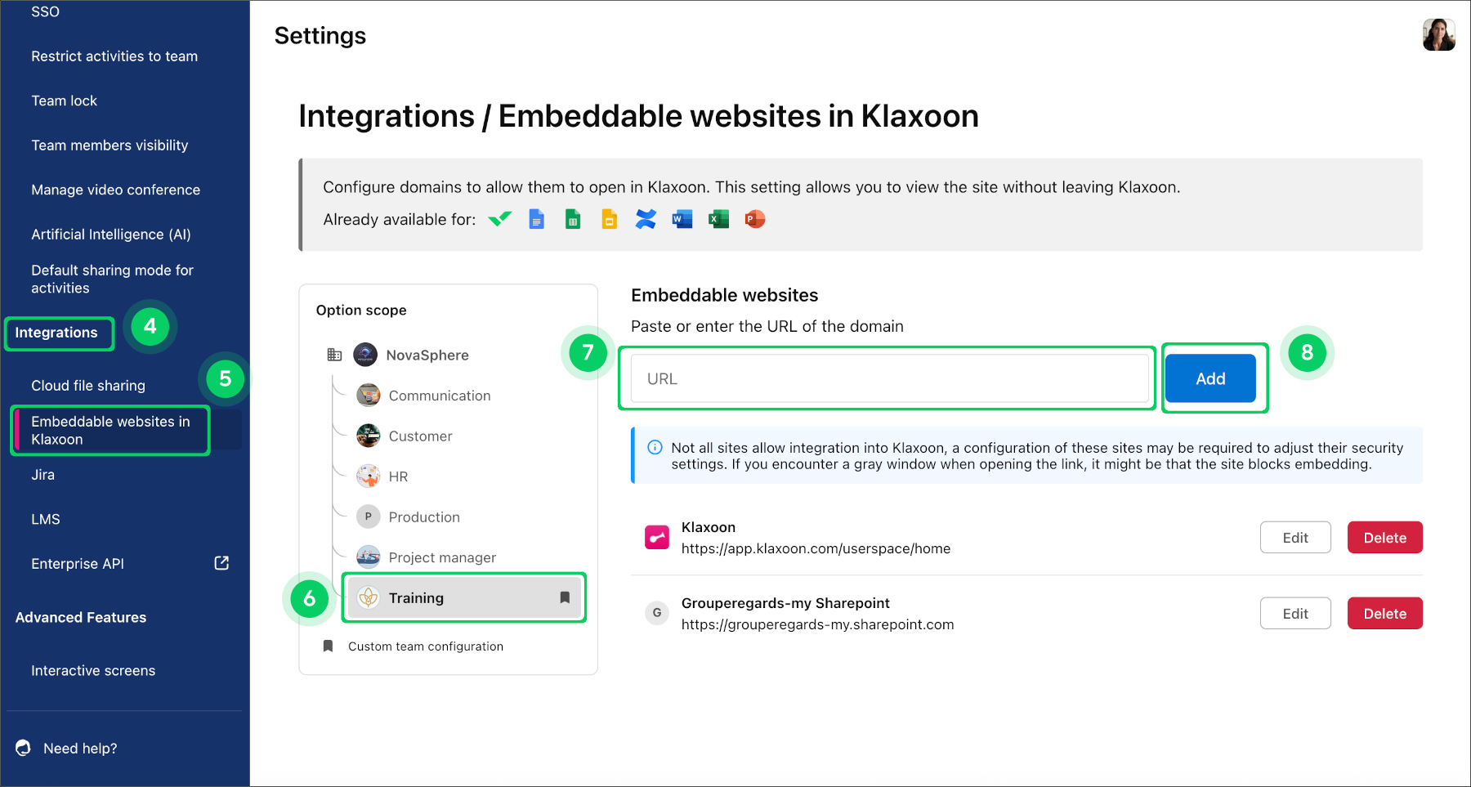Viewport: 1471px width, 787px height.
Task: Click the Google Slides icon
Action: pyautogui.click(x=609, y=219)
